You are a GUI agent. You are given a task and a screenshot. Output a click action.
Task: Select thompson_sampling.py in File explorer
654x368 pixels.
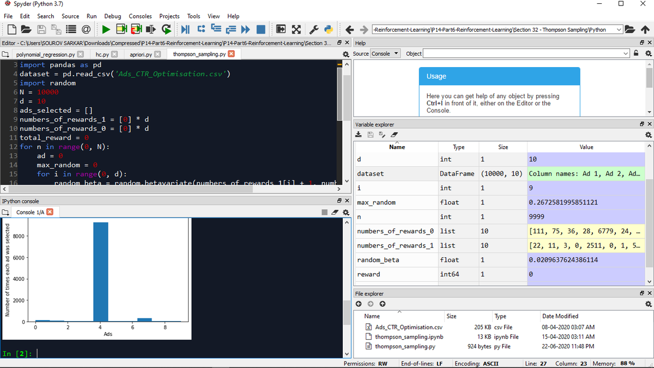(405, 346)
